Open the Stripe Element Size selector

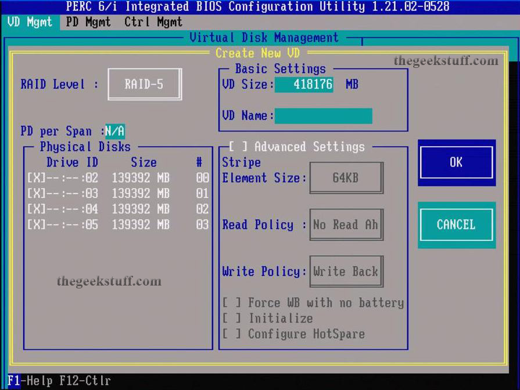pyautogui.click(x=346, y=178)
